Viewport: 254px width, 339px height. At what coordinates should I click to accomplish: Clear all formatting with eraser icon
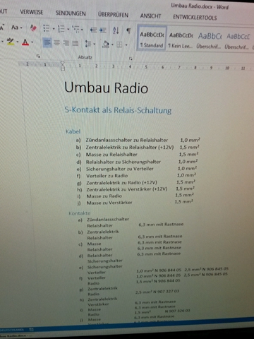click(33, 28)
